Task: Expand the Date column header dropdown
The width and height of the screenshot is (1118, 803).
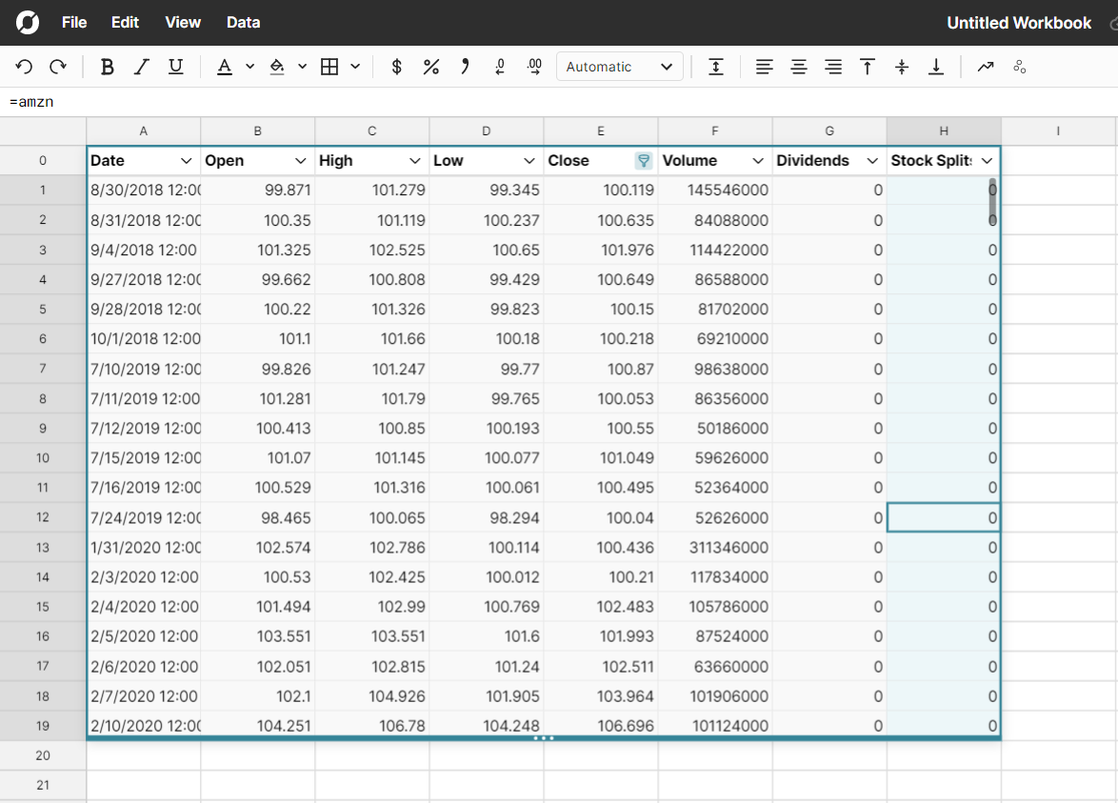Action: pos(187,161)
